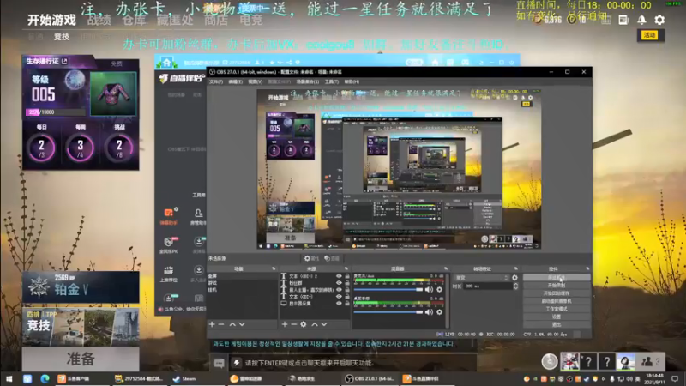The image size is (686, 386).
Task: Toggle visibility of the 文本 (GDI+) source
Action: pos(339,296)
